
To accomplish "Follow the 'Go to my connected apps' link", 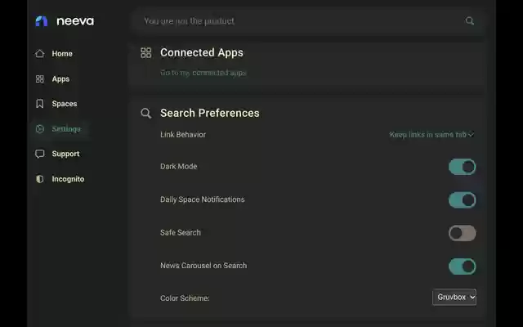I will click(203, 73).
